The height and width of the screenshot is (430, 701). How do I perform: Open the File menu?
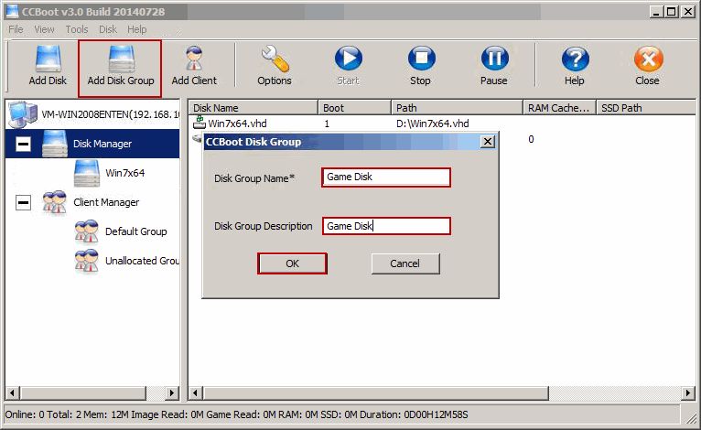(x=16, y=29)
